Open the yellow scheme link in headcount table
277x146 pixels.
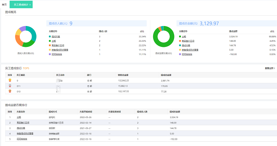click(x=60, y=50)
